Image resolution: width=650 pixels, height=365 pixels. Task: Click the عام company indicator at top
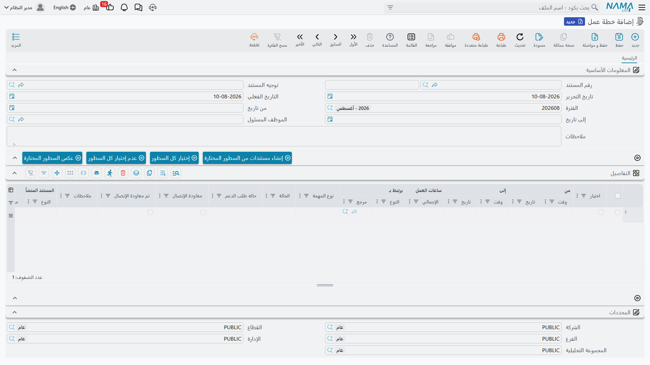click(x=91, y=7)
